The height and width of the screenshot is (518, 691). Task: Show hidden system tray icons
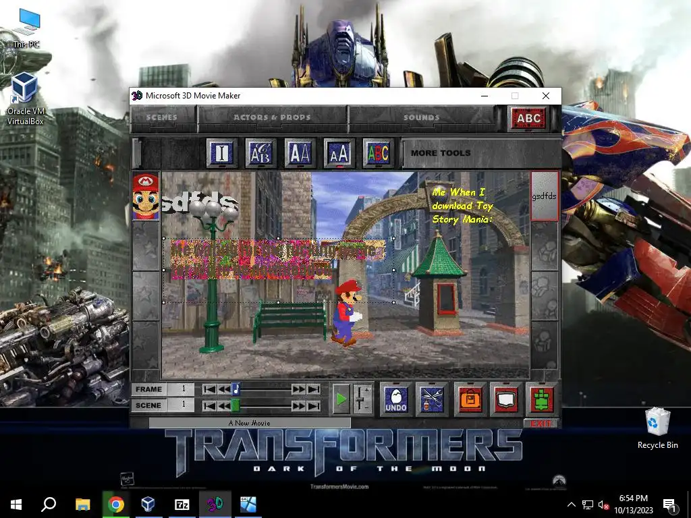[571, 505]
